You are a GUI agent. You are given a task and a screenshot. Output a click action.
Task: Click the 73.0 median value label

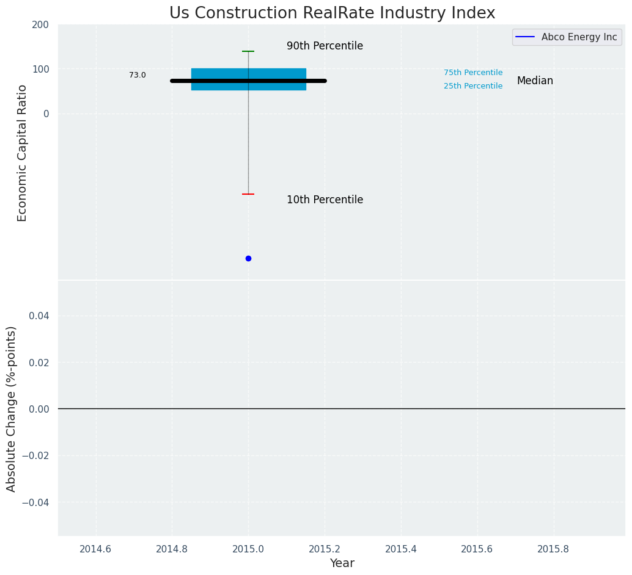pos(138,75)
